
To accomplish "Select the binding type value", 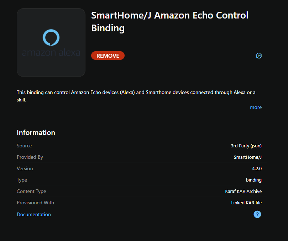I will [253, 180].
